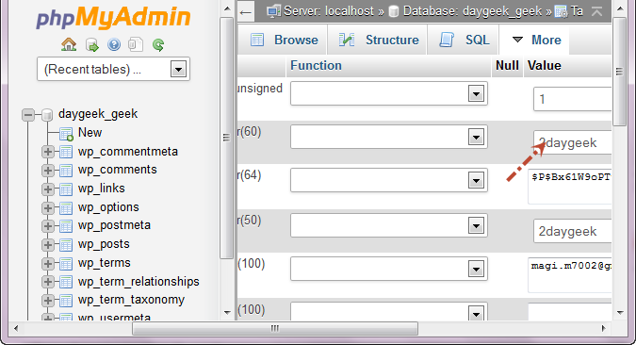Expand wp_options table node
Screen dimensions: 636x345
pos(47,207)
